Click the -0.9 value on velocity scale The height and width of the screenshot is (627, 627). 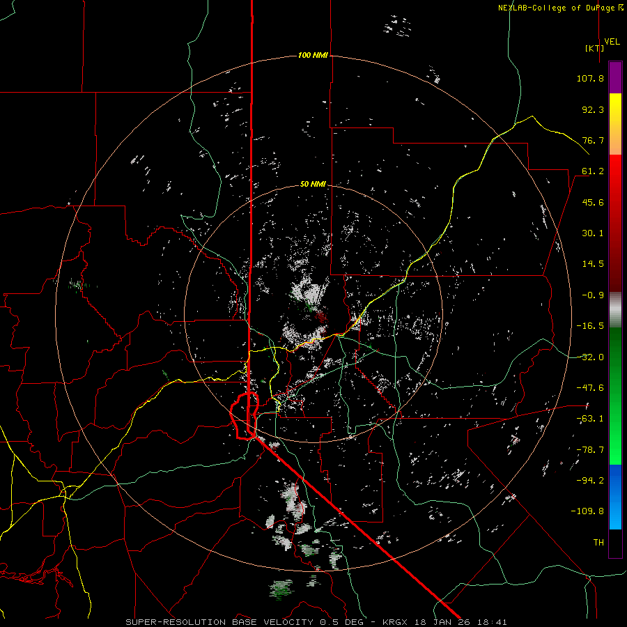coord(593,295)
